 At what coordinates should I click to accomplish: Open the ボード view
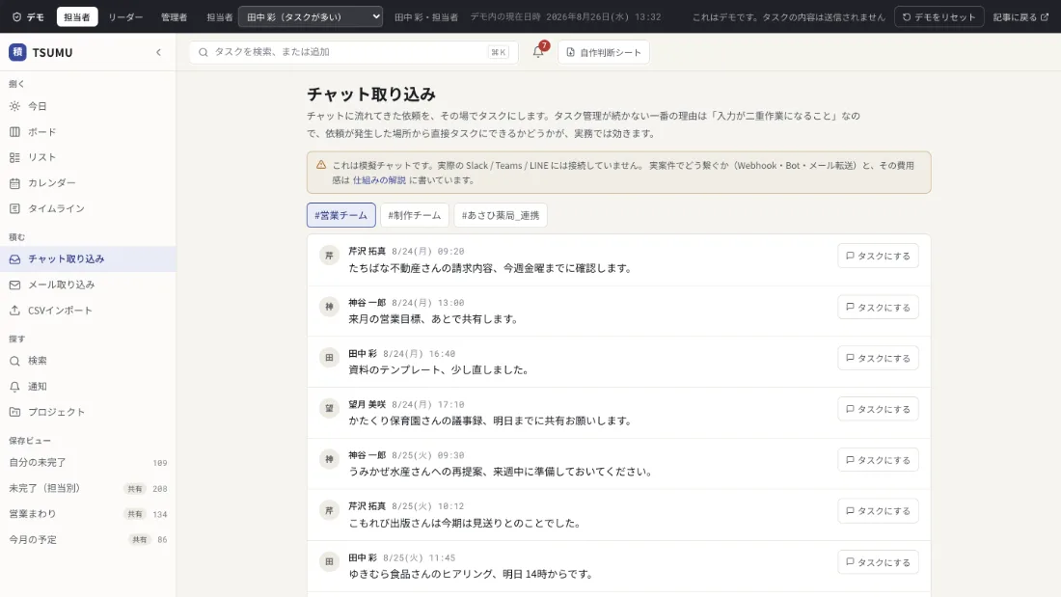(x=88, y=132)
